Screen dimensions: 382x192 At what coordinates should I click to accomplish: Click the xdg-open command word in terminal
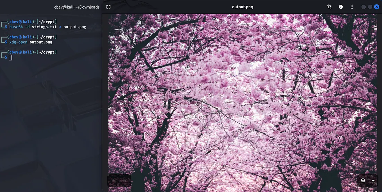(x=18, y=42)
